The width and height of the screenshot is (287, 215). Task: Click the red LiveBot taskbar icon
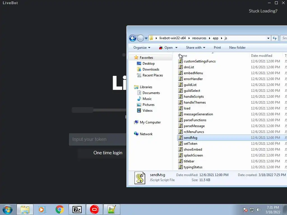(94, 209)
